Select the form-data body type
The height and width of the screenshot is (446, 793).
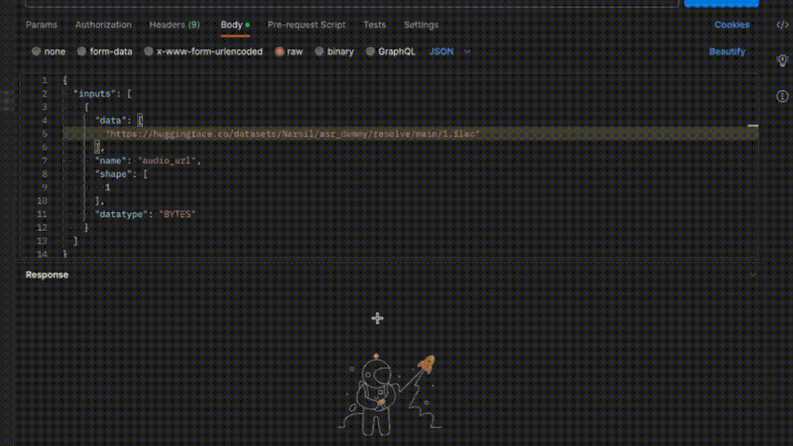(x=105, y=52)
